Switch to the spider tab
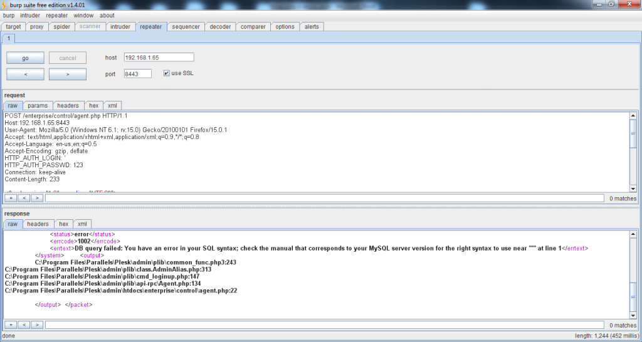The width and height of the screenshot is (642, 342). coord(62,26)
